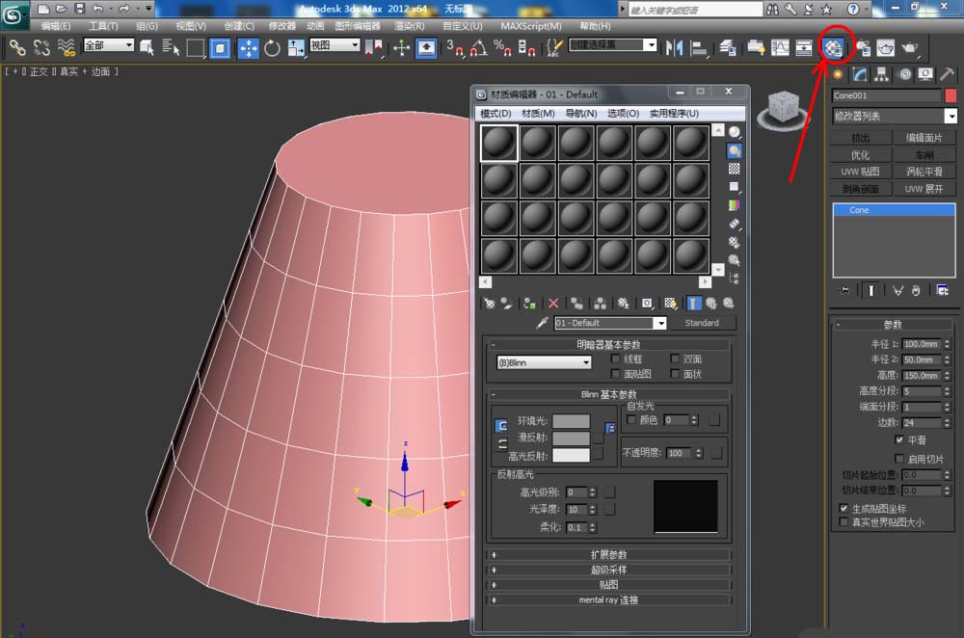The width and height of the screenshot is (964, 638).
Task: Uncheck the 平滑 smooth checkbox
Action: tap(898, 439)
